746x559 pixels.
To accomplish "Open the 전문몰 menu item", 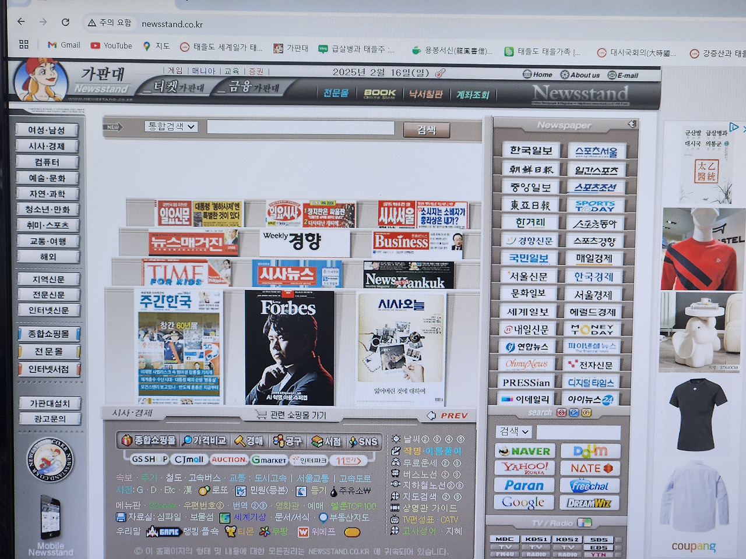I will pos(336,93).
